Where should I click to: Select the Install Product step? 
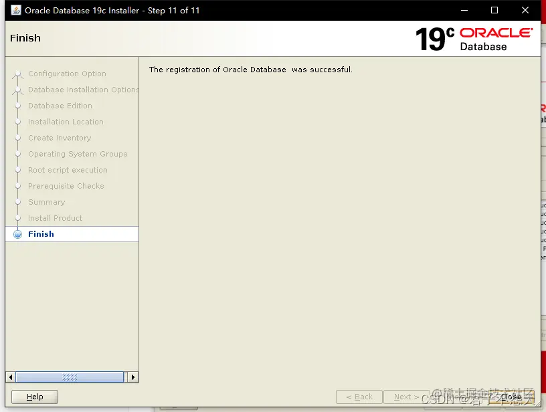(x=56, y=218)
